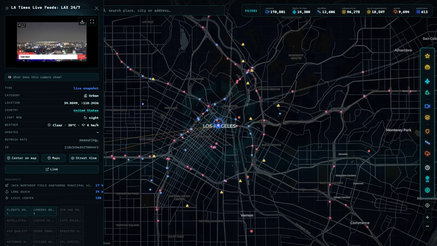
Task: Follow the United States country link
Action: 86,110
